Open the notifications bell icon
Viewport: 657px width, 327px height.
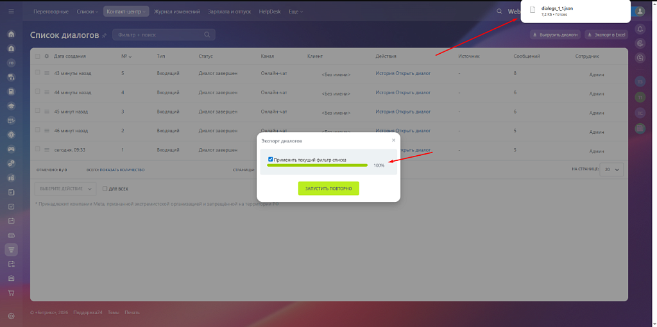(x=639, y=28)
